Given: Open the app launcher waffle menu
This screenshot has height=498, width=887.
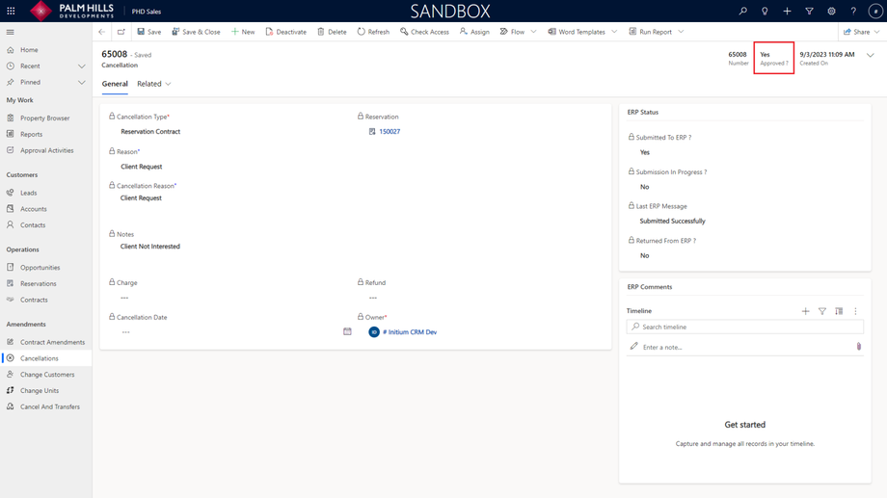Looking at the screenshot, I should point(11,11).
